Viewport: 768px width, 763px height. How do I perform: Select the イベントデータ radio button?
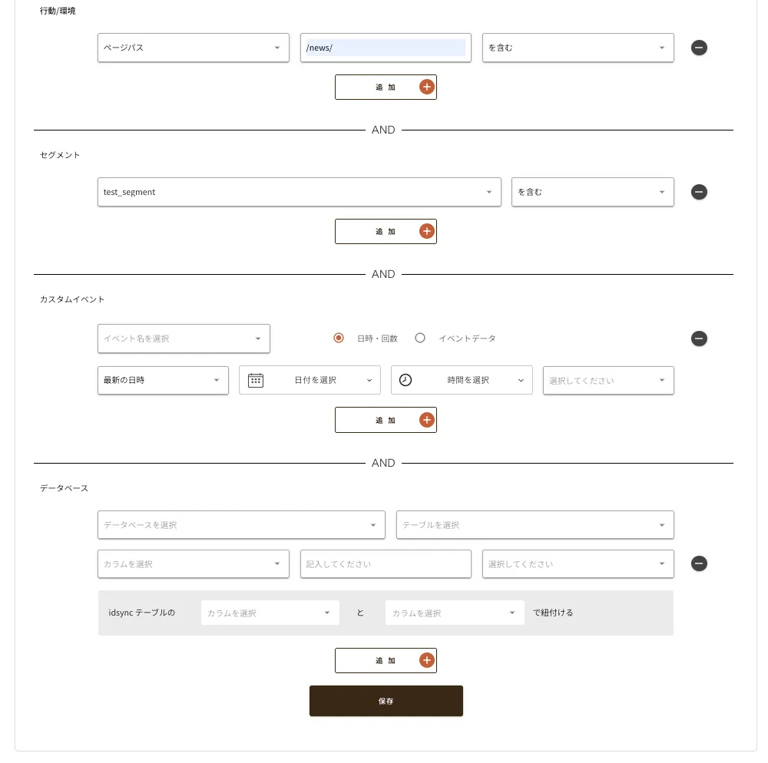coord(420,338)
